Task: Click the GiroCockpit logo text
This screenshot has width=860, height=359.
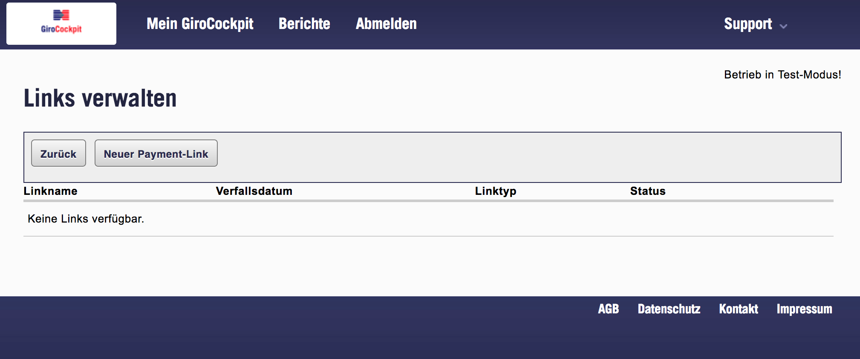Action: tap(61, 29)
